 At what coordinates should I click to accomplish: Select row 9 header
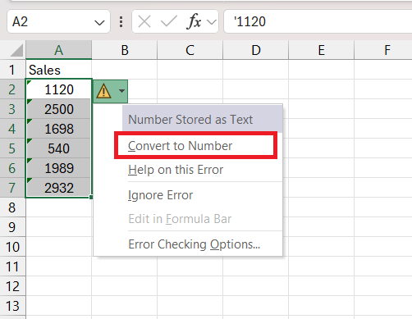click(x=12, y=227)
